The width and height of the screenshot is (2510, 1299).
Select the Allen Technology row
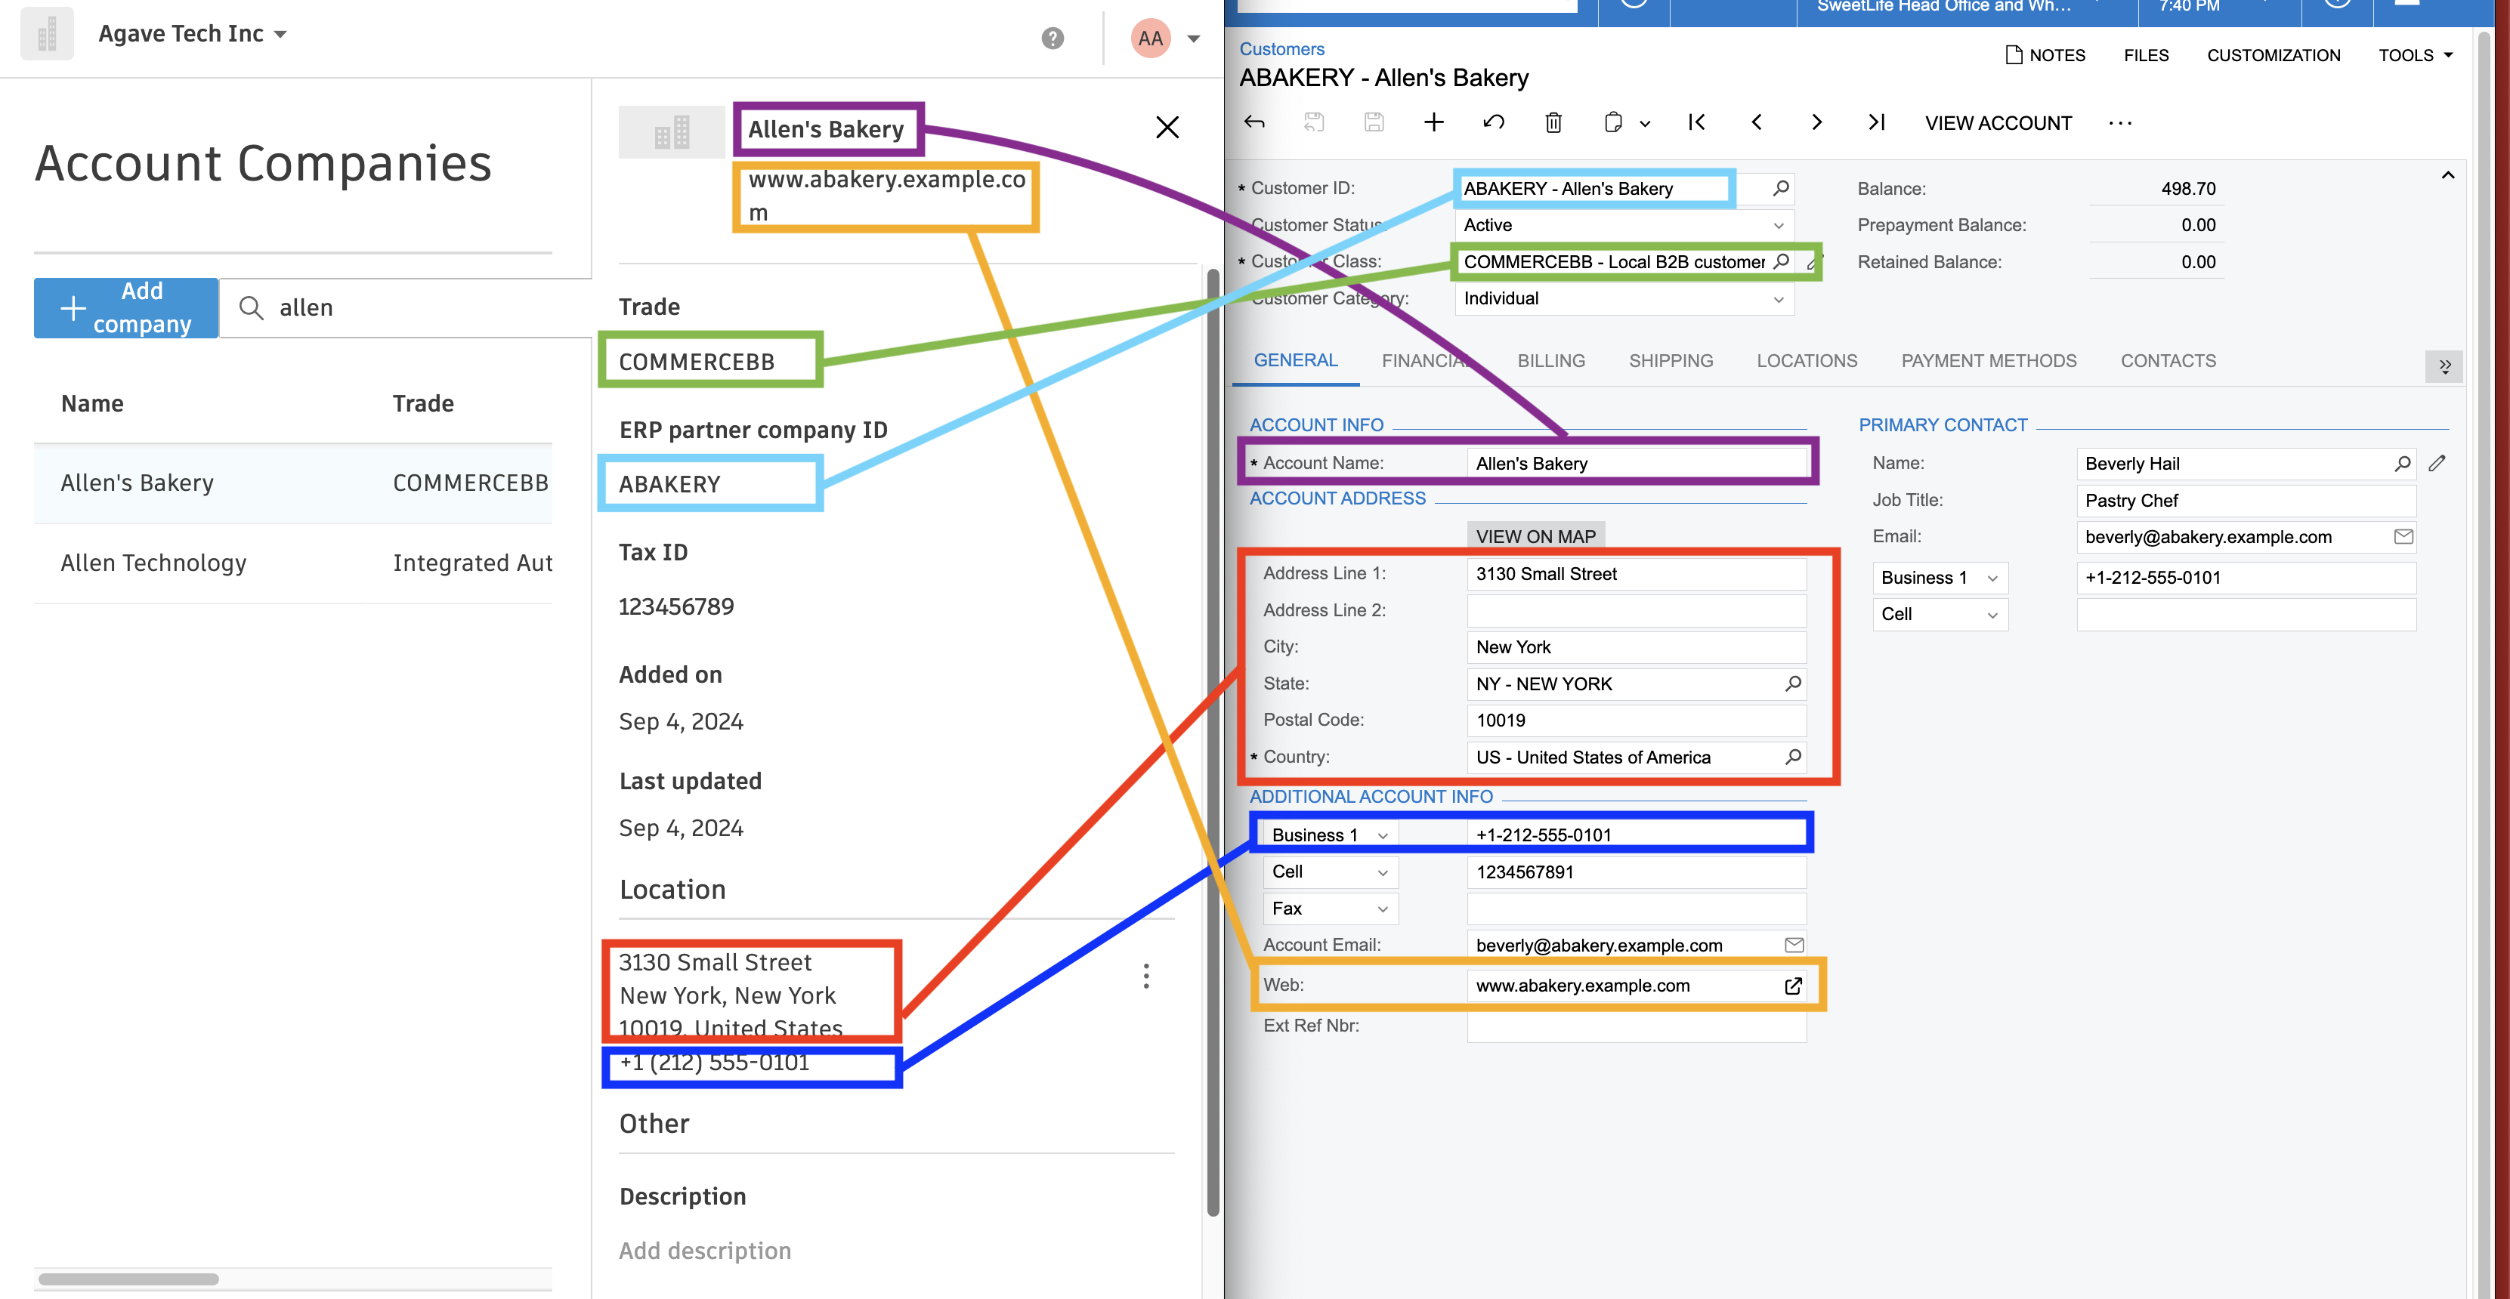pyautogui.click(x=292, y=563)
